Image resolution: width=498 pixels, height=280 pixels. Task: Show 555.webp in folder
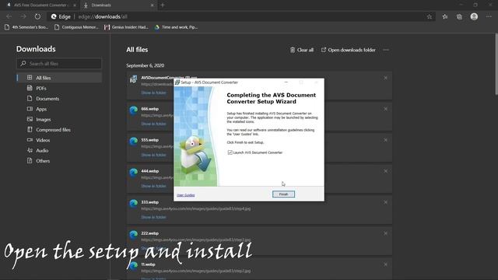coord(153,155)
